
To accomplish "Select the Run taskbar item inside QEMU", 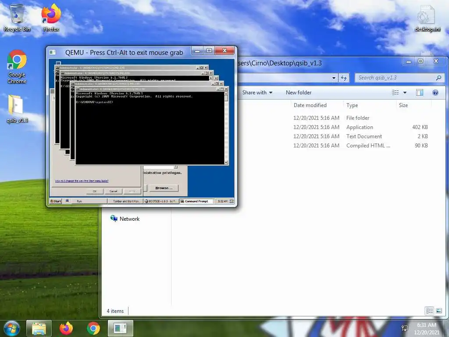I will coord(89,201).
